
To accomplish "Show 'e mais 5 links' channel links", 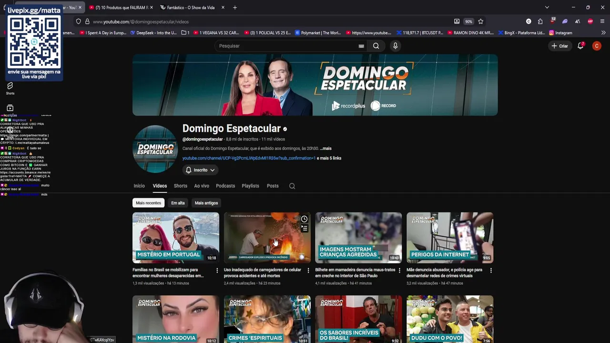I will pos(329,158).
